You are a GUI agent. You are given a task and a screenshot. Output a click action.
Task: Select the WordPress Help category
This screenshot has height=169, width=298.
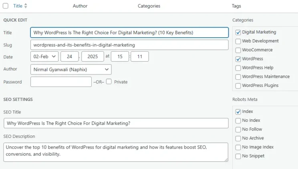click(x=238, y=68)
